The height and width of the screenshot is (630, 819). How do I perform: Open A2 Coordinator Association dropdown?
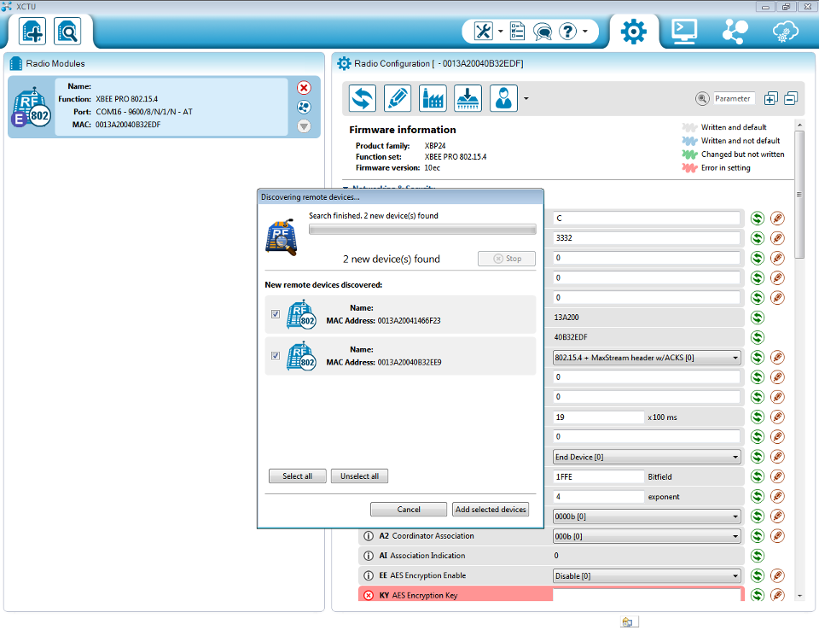[x=647, y=536]
